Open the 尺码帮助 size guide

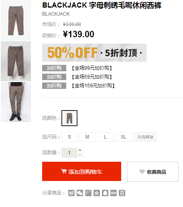coord(145,137)
